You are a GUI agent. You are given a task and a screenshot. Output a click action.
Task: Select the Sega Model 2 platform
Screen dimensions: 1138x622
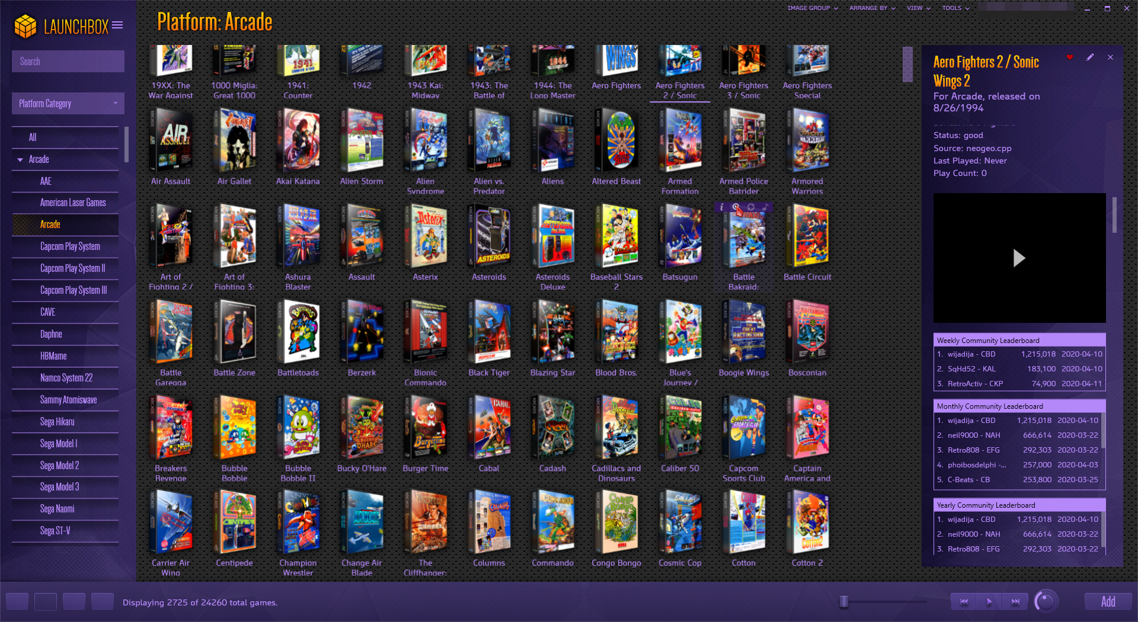pyautogui.click(x=65, y=466)
